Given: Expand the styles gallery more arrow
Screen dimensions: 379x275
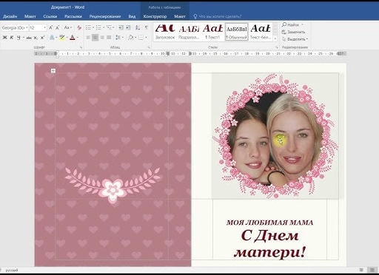Looking at the screenshot, I should click(x=275, y=38).
